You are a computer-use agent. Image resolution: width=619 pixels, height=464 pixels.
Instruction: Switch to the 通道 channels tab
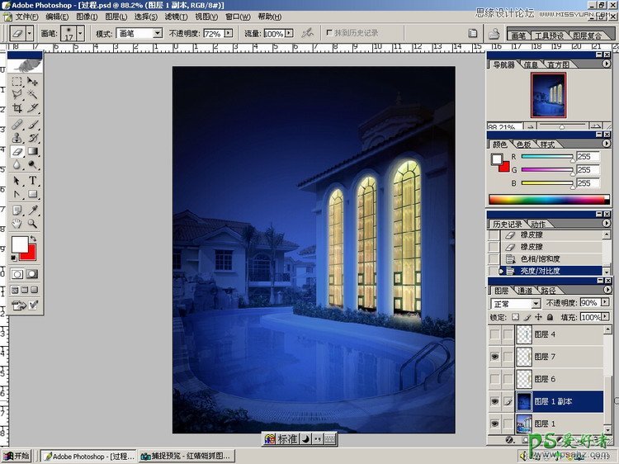(x=524, y=291)
